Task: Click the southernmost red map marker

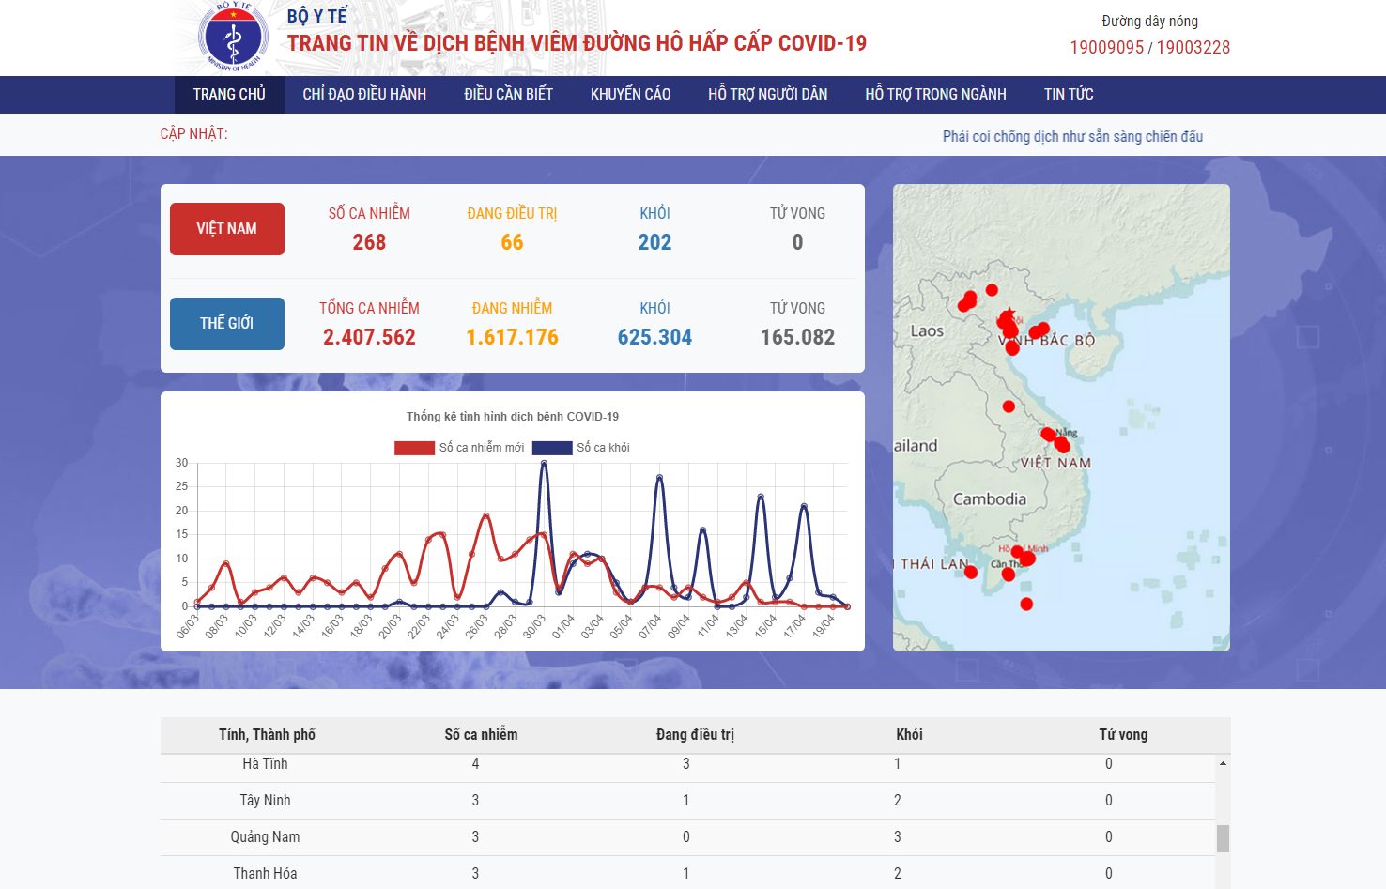Action: [1026, 605]
